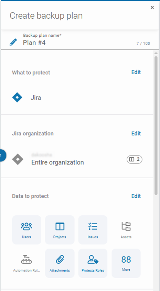Edit the What to protect section
This screenshot has width=160, height=291.
point(136,72)
